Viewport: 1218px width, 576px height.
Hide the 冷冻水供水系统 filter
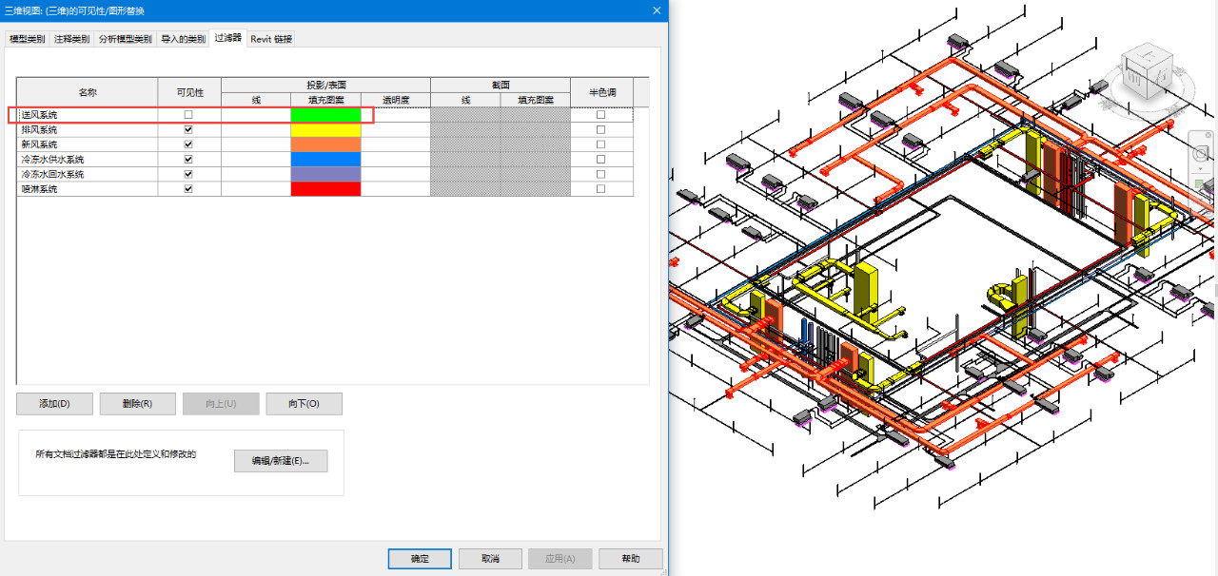click(x=188, y=160)
